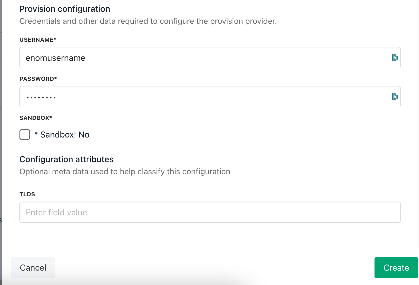
Task: Click the bold "No" sandbox value
Action: click(84, 135)
